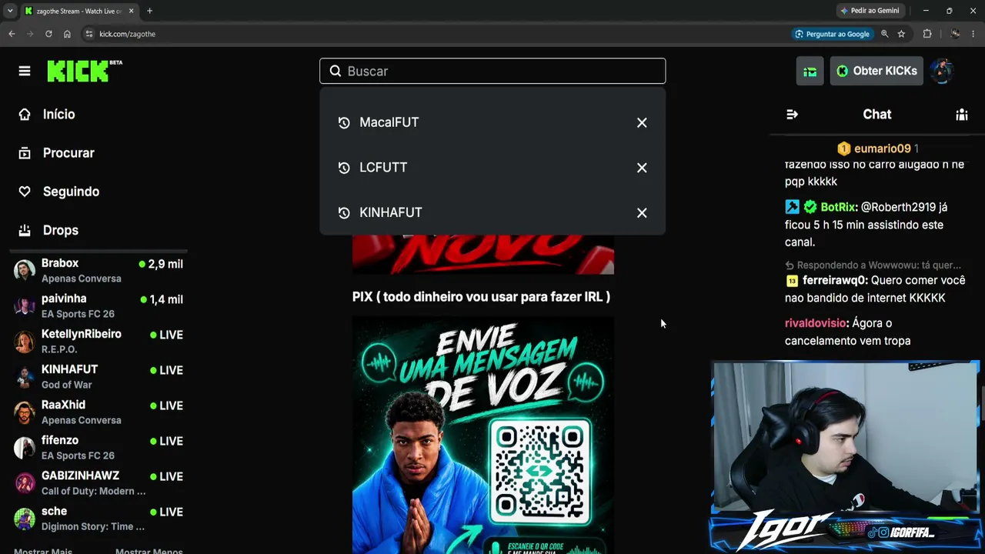Select KINHAFUT search history entry
The width and height of the screenshot is (985, 554).
click(492, 212)
